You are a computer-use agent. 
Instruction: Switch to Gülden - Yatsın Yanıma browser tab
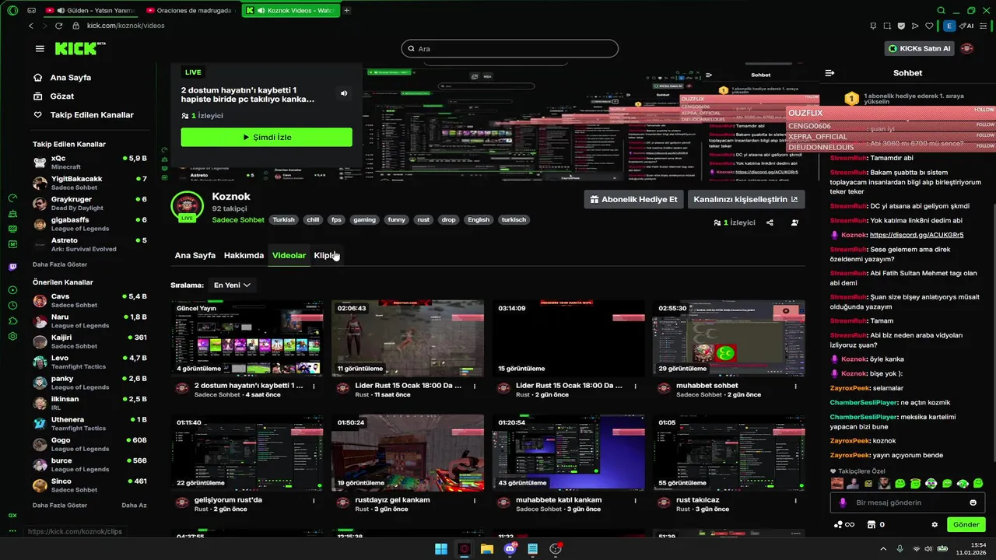90,10
